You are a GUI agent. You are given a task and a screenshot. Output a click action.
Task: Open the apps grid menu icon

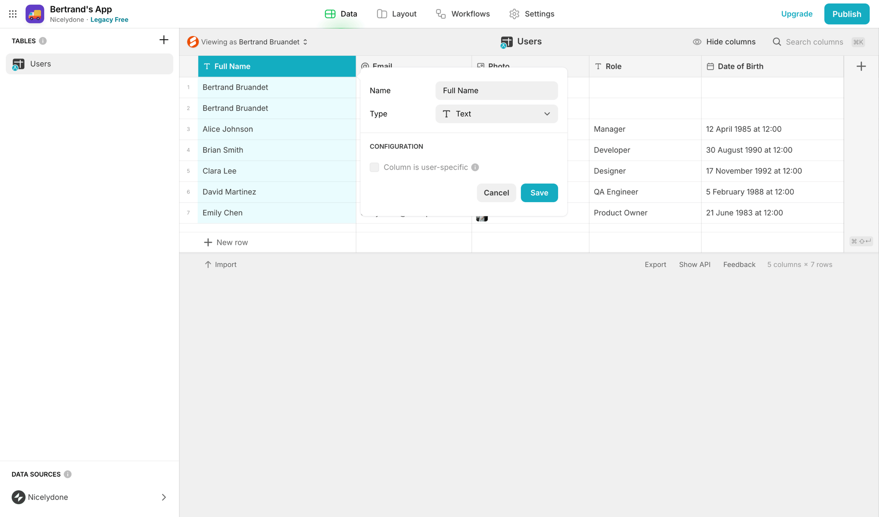point(13,14)
